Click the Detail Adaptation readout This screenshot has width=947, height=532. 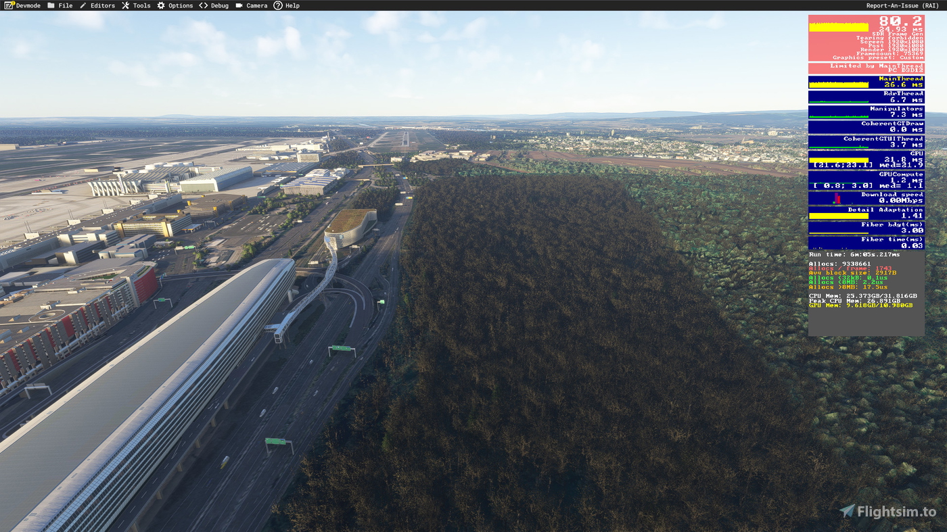[x=866, y=212]
